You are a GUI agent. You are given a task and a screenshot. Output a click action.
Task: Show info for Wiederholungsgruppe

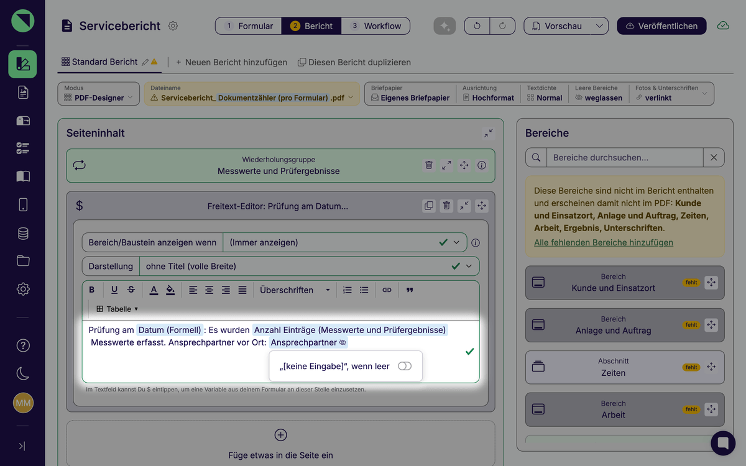tap(482, 165)
